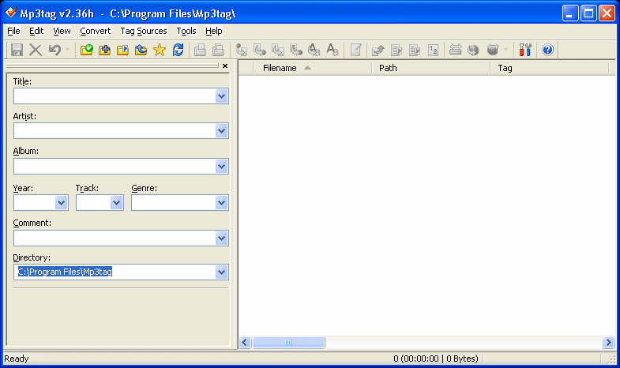This screenshot has width=620, height=368.
Task: Expand the Track field dropdown
Action: point(116,203)
